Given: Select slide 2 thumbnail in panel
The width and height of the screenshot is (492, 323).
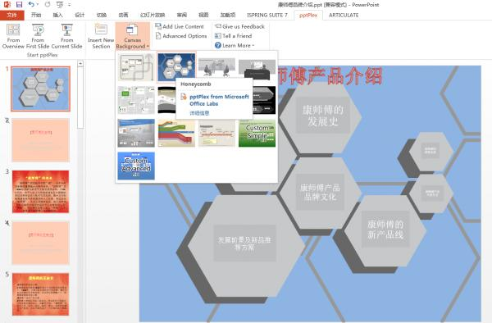Looking at the screenshot, I should pos(40,140).
